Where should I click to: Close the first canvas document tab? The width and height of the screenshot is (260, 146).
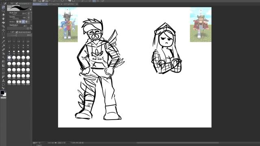point(46,4)
